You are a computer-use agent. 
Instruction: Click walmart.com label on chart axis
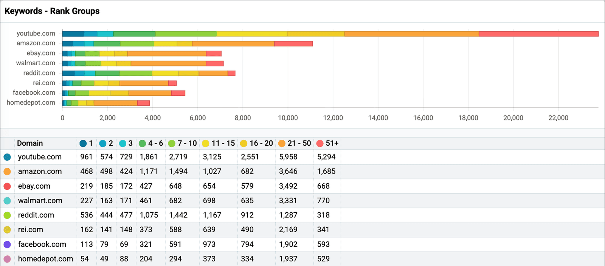(36, 63)
